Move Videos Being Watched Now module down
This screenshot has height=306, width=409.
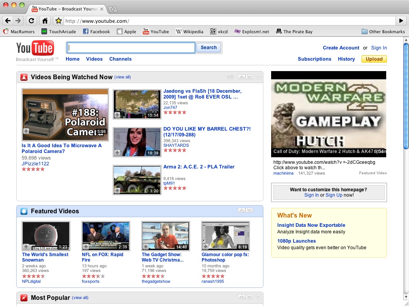[249, 77]
